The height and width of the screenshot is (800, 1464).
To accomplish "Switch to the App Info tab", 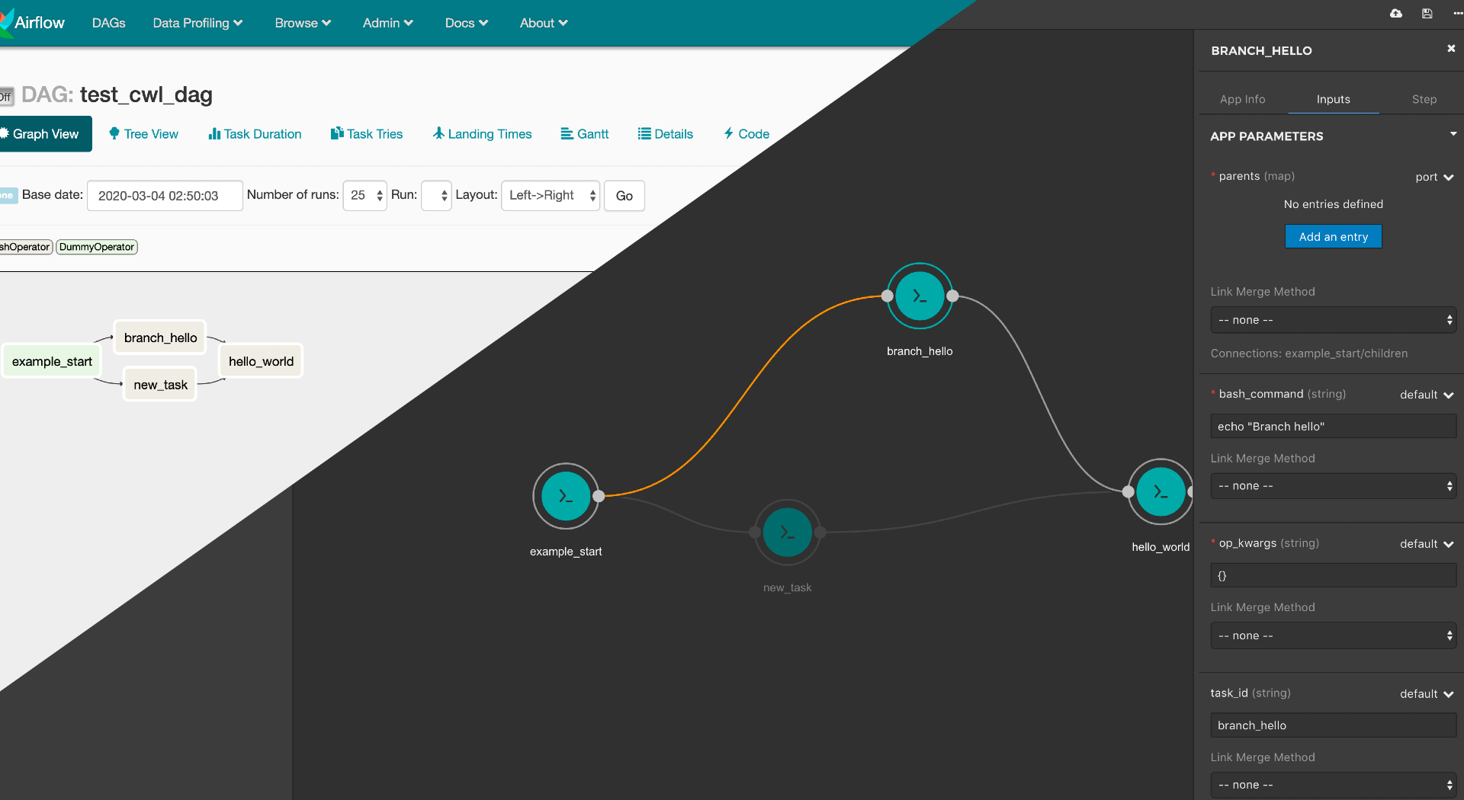I will coord(1242,99).
